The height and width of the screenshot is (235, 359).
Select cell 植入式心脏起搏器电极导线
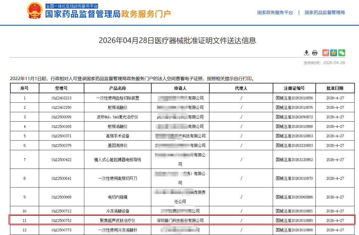(118, 160)
